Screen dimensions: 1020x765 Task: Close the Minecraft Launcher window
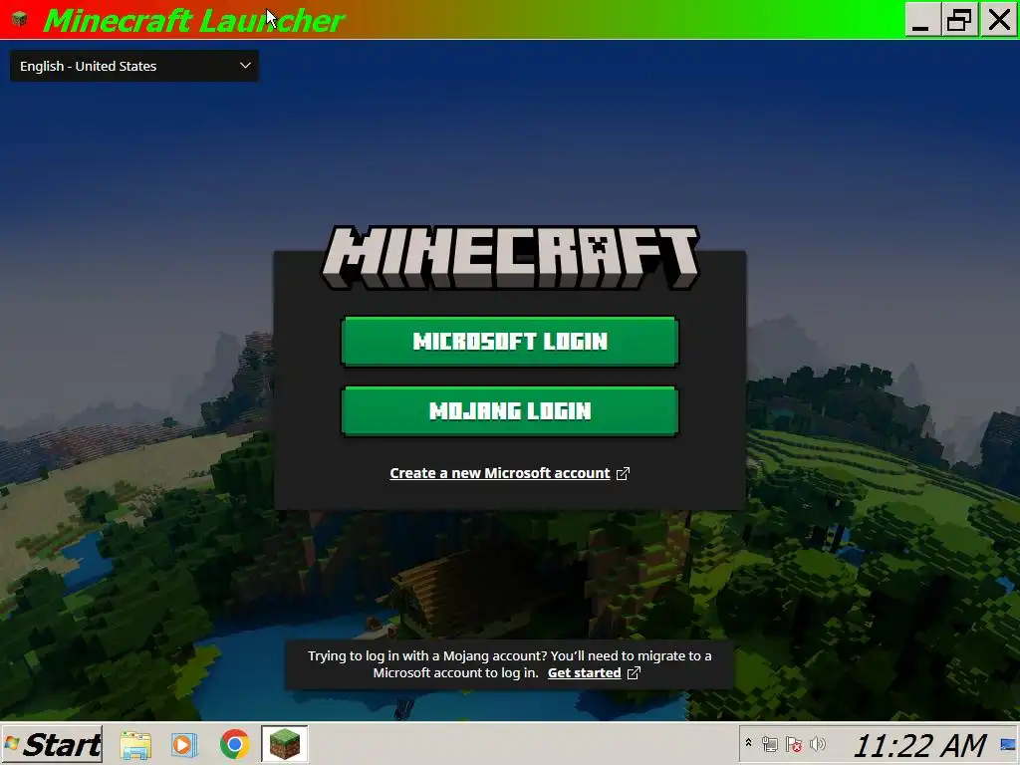coord(998,20)
